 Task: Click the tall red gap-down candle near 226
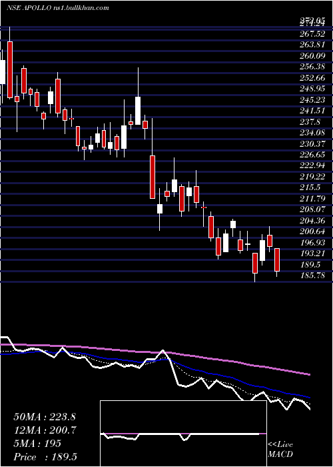click(x=153, y=177)
